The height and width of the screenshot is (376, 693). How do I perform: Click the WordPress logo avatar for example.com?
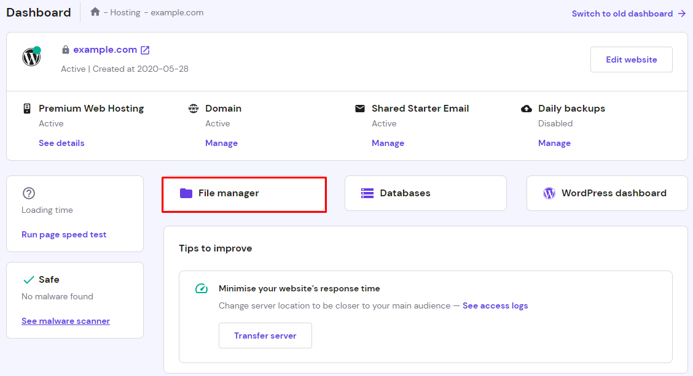[x=31, y=57]
